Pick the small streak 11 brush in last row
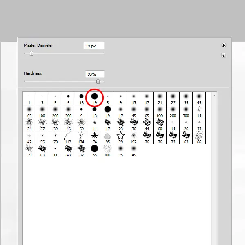This screenshot has height=245, width=245. point(55,151)
